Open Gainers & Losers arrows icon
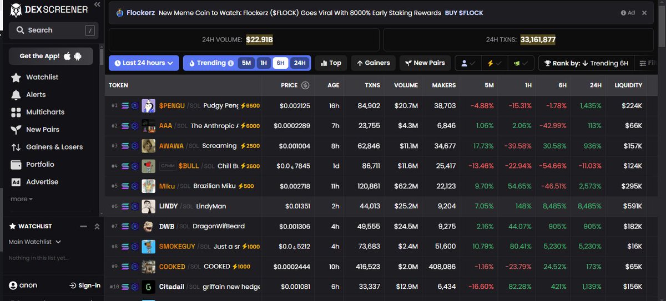This screenshot has height=301, width=666. [x=16, y=147]
